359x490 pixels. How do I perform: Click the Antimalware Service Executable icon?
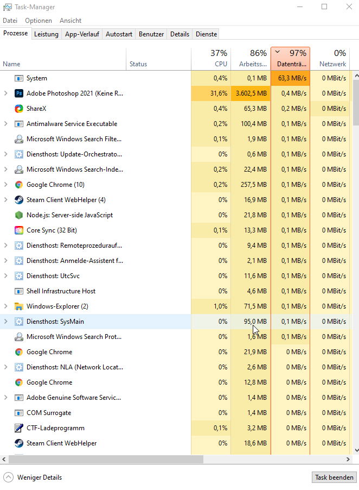(19, 124)
